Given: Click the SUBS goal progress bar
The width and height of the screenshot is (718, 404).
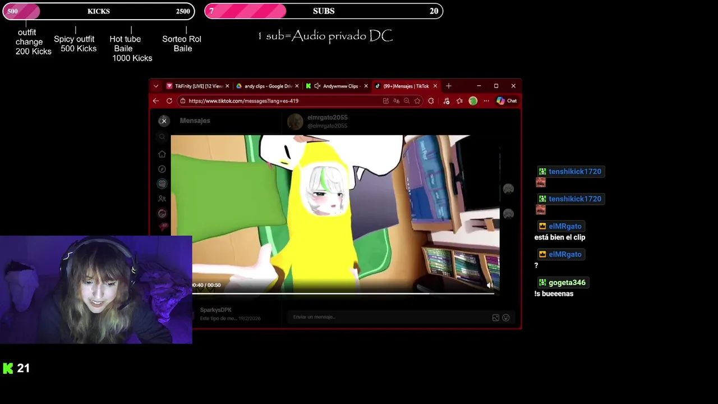Looking at the screenshot, I should (324, 11).
